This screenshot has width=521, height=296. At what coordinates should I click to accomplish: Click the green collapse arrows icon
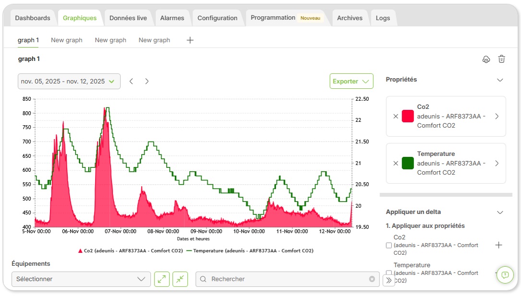pos(180,279)
